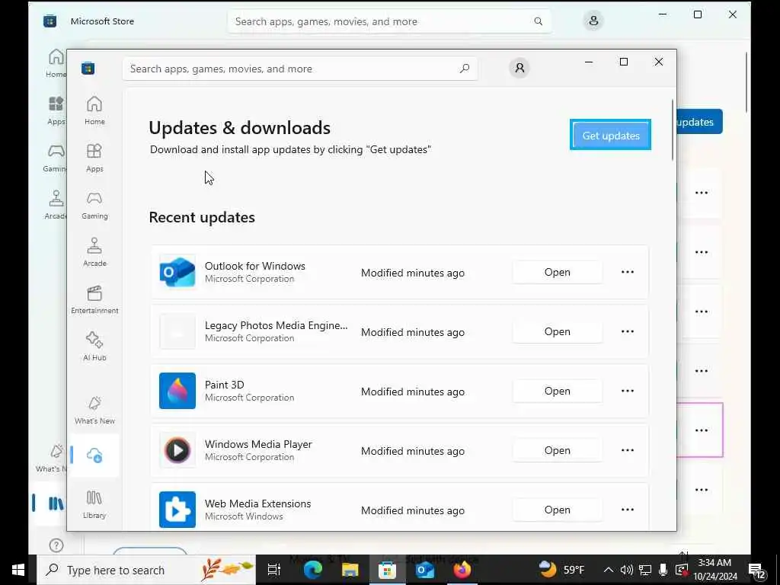Screen dimensions: 780x585
Task: Open Help icon in background Store window
Action: coord(56,545)
